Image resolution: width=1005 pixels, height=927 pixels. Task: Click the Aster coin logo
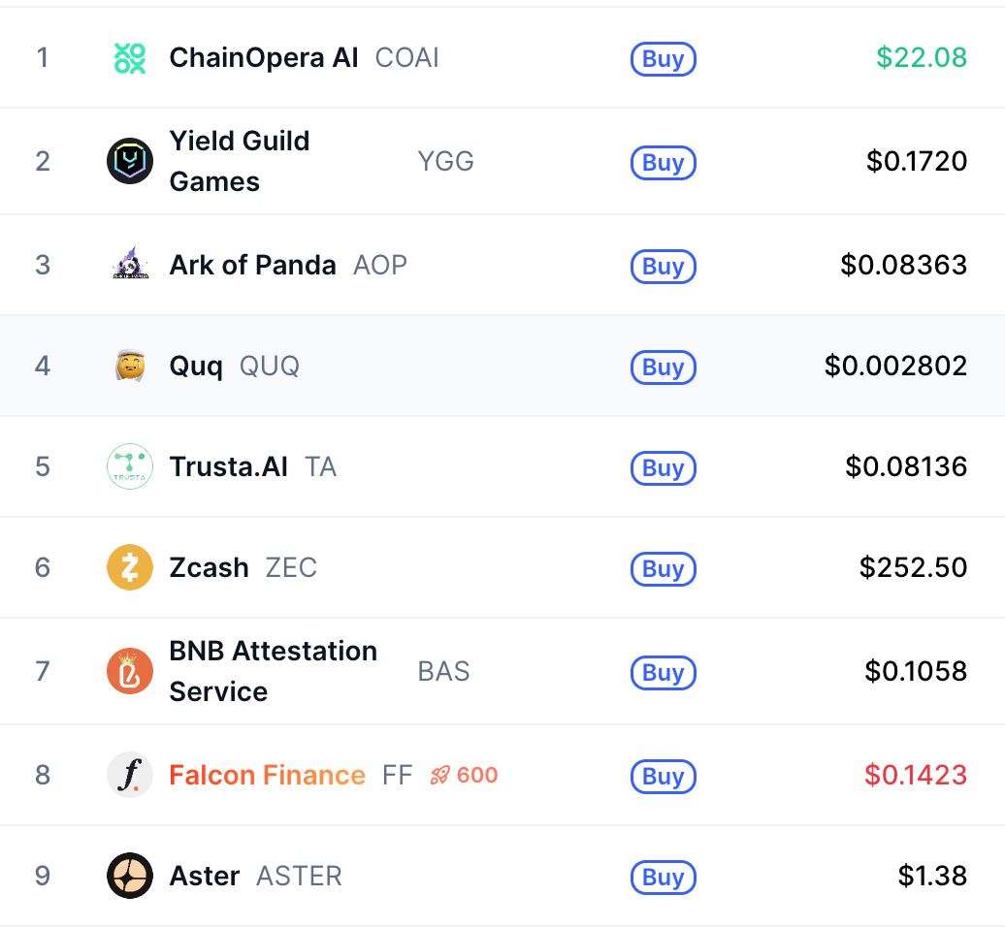[129, 876]
